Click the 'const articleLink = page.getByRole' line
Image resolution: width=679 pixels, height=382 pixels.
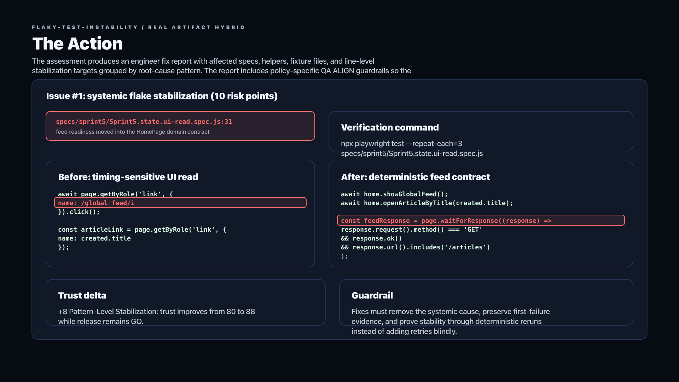142,229
